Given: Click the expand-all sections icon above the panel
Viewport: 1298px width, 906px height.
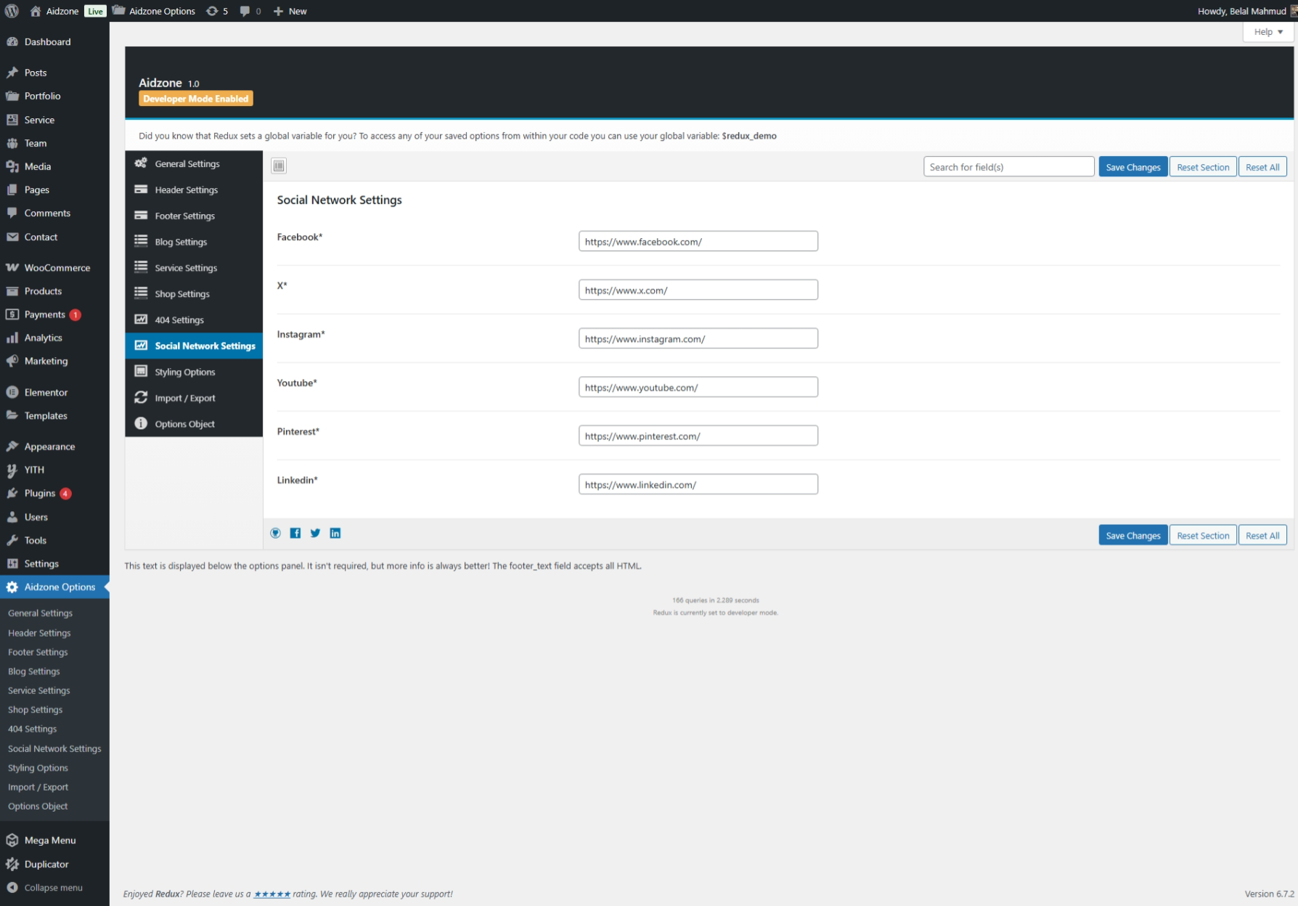Looking at the screenshot, I should pos(279,166).
